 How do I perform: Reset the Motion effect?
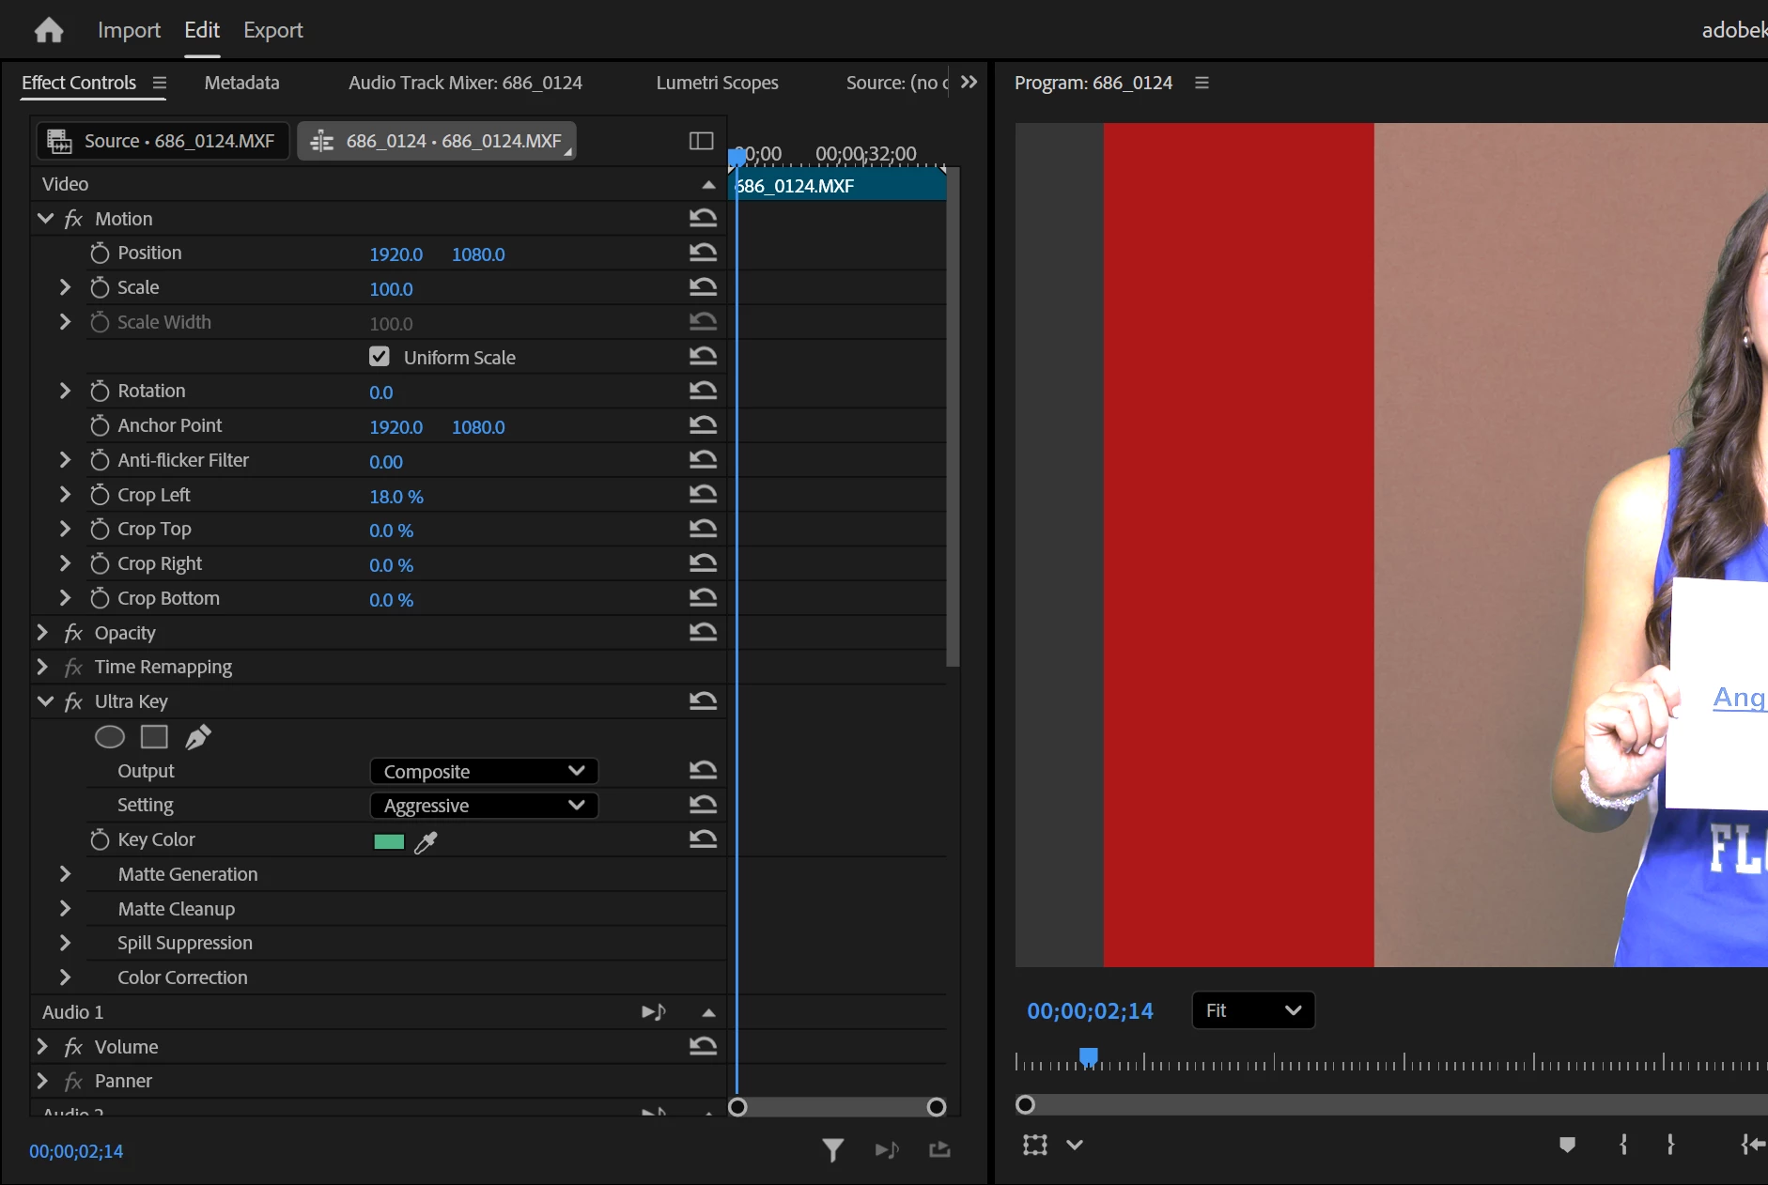tap(703, 219)
